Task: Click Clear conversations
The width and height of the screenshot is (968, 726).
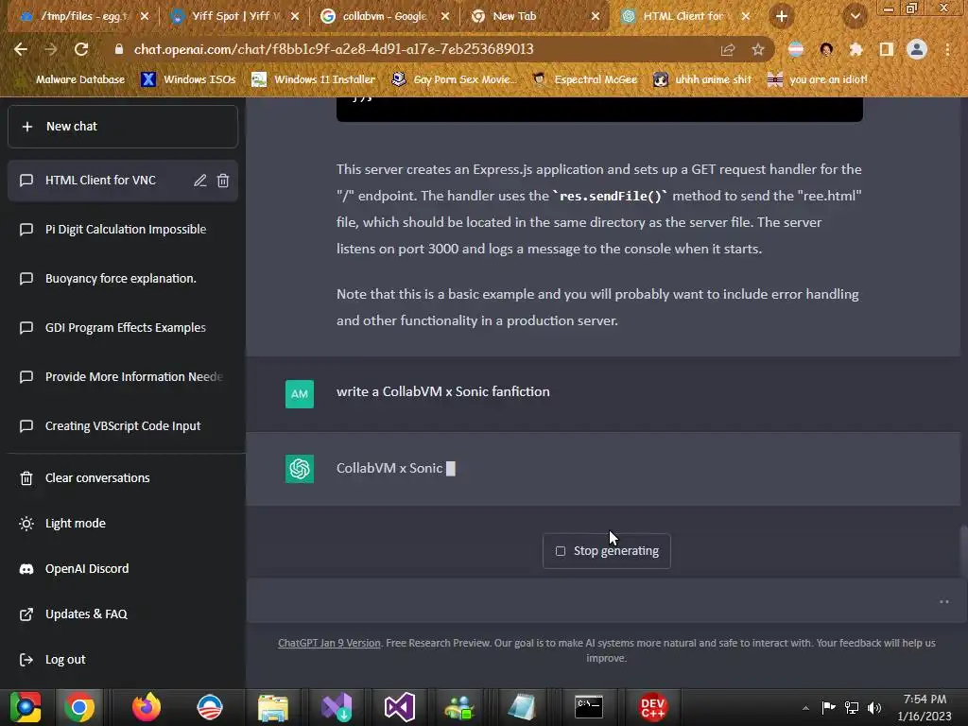Action: point(123,477)
